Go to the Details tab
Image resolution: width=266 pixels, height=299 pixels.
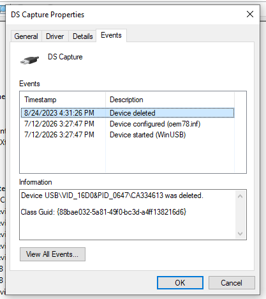pos(83,36)
